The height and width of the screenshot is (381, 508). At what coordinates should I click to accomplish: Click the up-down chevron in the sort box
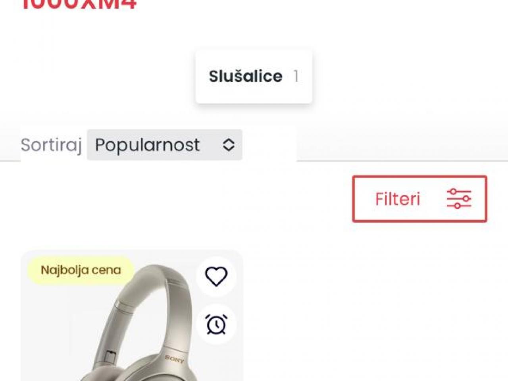[229, 145]
